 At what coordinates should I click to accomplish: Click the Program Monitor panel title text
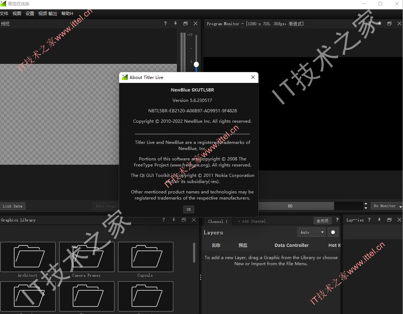click(255, 24)
